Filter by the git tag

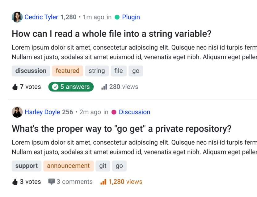pyautogui.click(x=103, y=166)
